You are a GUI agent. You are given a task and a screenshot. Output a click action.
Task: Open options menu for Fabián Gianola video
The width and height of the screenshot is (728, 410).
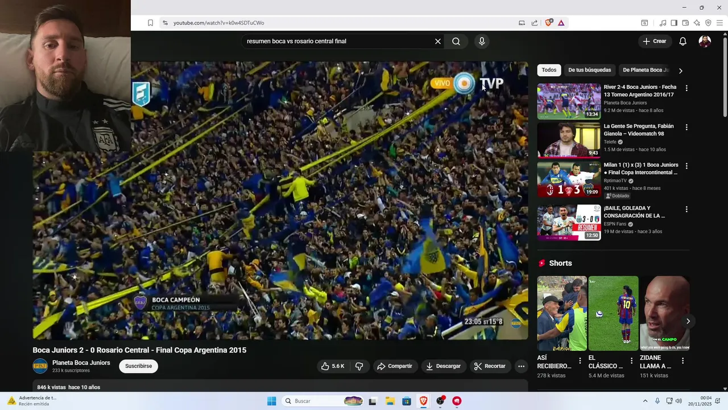(x=686, y=128)
